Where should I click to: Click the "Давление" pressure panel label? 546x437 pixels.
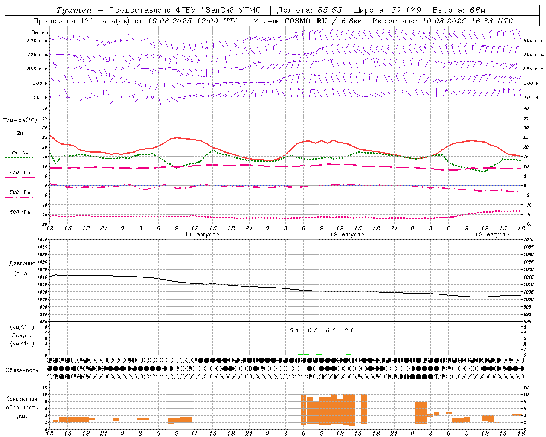pyautogui.click(x=22, y=264)
